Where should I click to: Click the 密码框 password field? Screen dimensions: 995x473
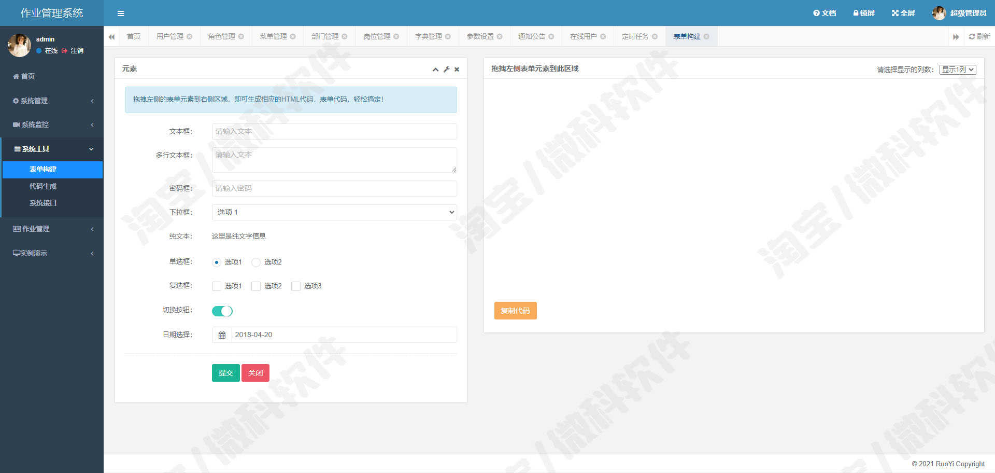pos(334,188)
